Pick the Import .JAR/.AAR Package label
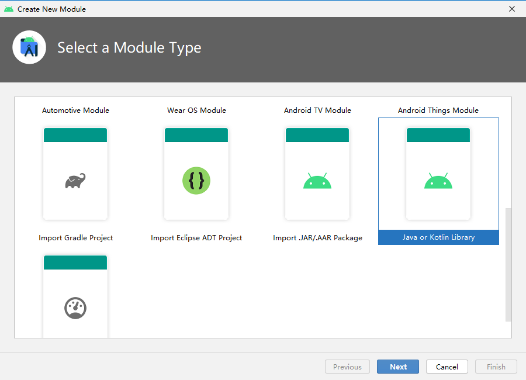Image resolution: width=526 pixels, height=380 pixels. click(317, 238)
